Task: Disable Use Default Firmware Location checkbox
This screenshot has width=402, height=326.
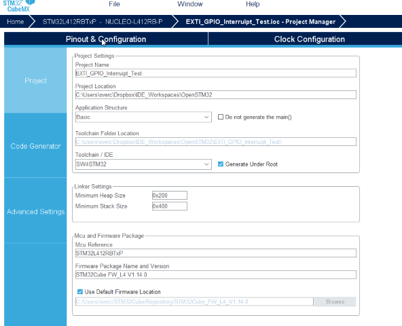Action: tap(80, 291)
